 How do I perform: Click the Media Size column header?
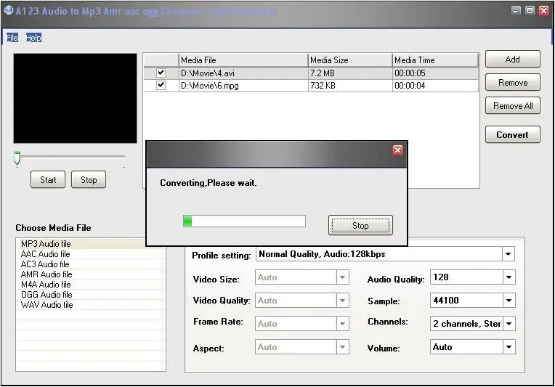point(350,60)
